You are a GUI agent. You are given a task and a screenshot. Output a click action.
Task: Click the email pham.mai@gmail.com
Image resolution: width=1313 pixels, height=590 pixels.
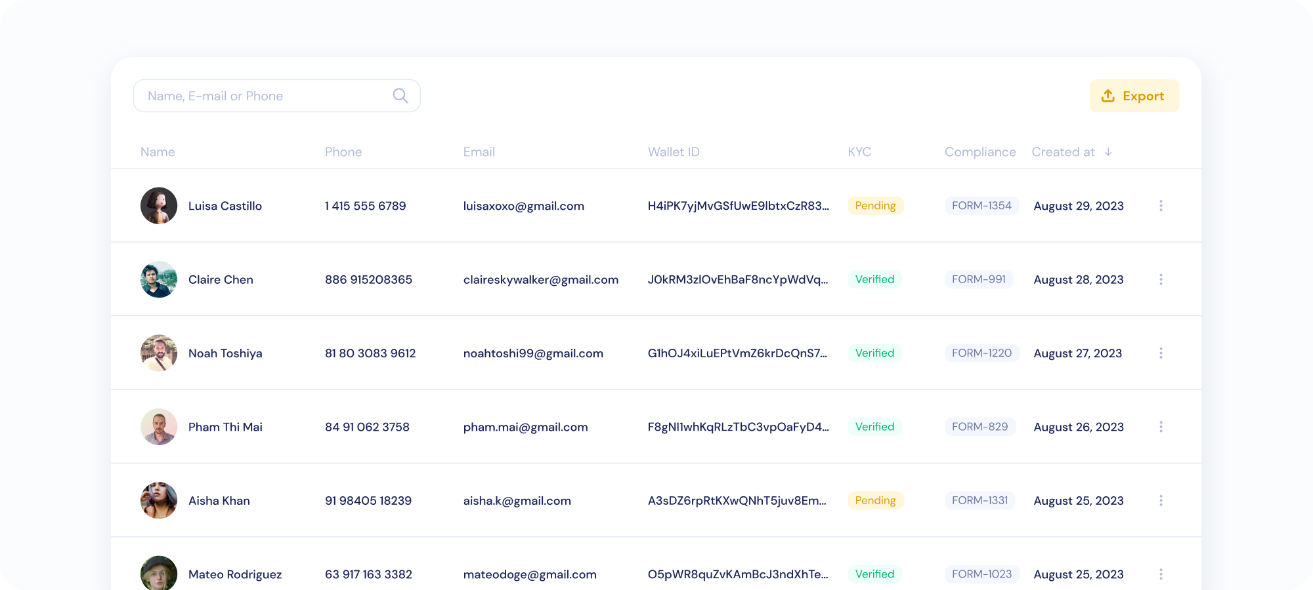coord(525,427)
